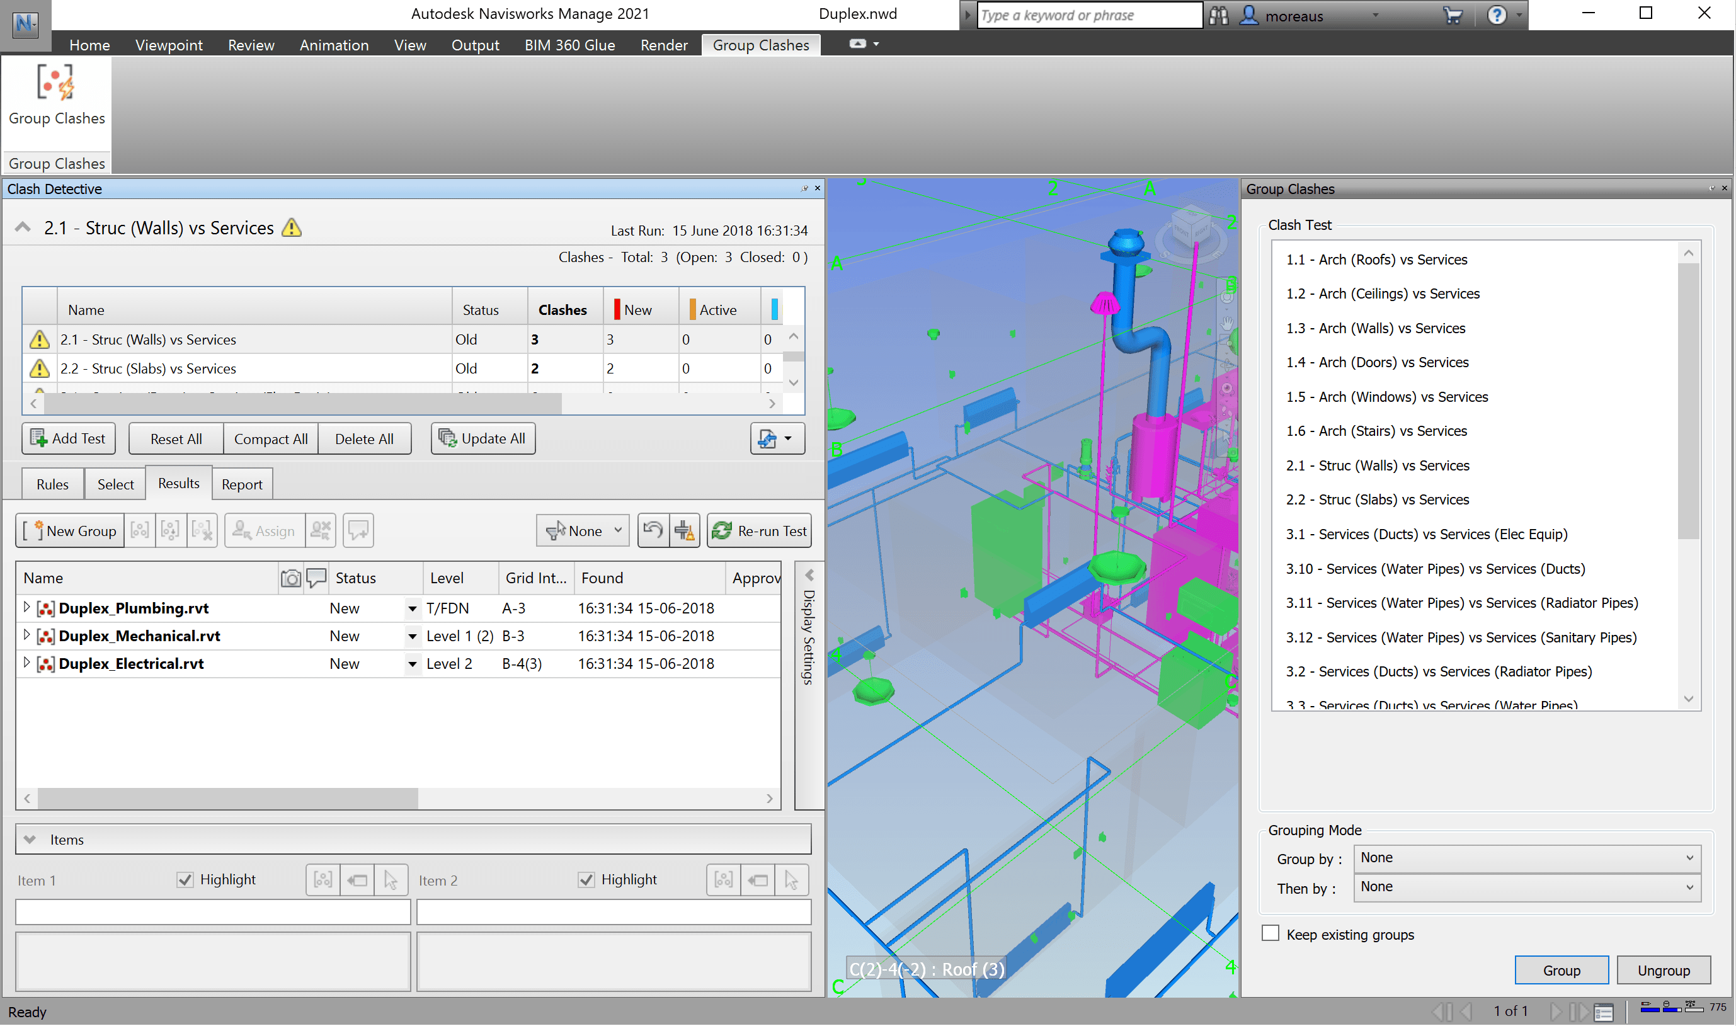Click the add comment speech bubble icon
Screen dimensions: 1736x1026
[x=358, y=531]
